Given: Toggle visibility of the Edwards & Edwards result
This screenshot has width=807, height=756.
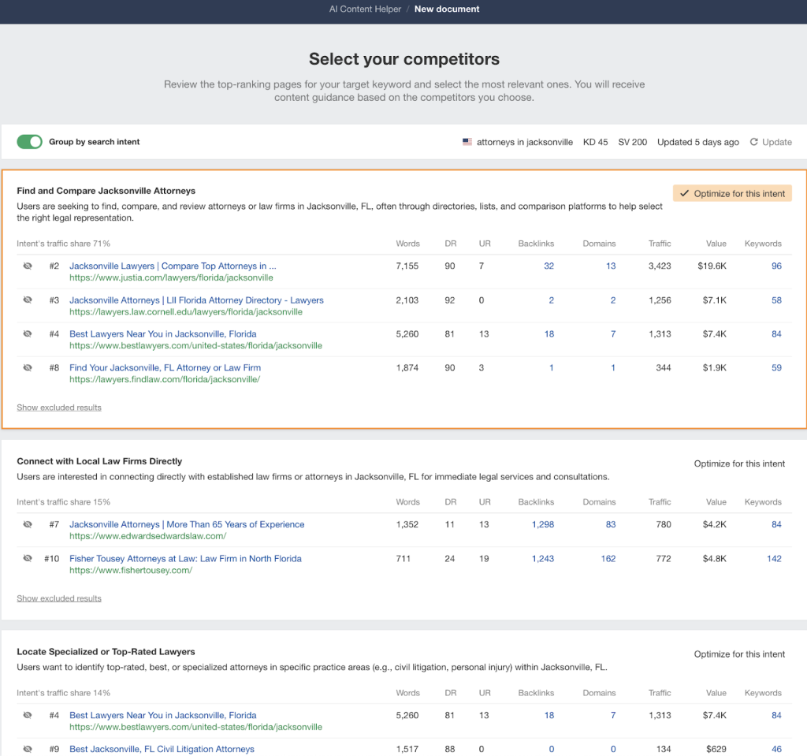Looking at the screenshot, I should tap(27, 524).
